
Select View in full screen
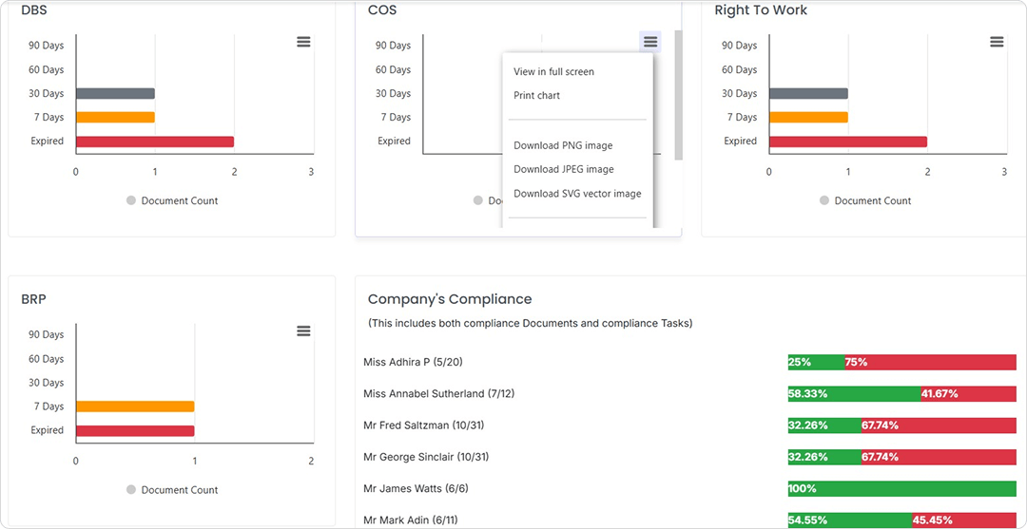(x=553, y=71)
